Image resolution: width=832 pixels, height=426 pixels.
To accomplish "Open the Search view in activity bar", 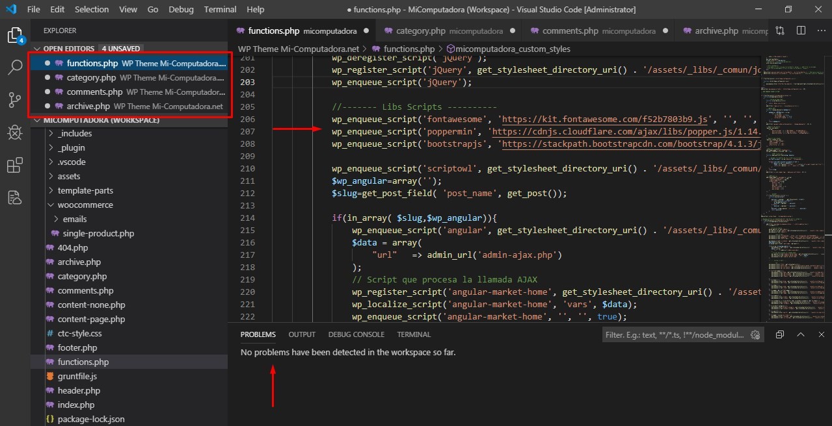I will [15, 68].
